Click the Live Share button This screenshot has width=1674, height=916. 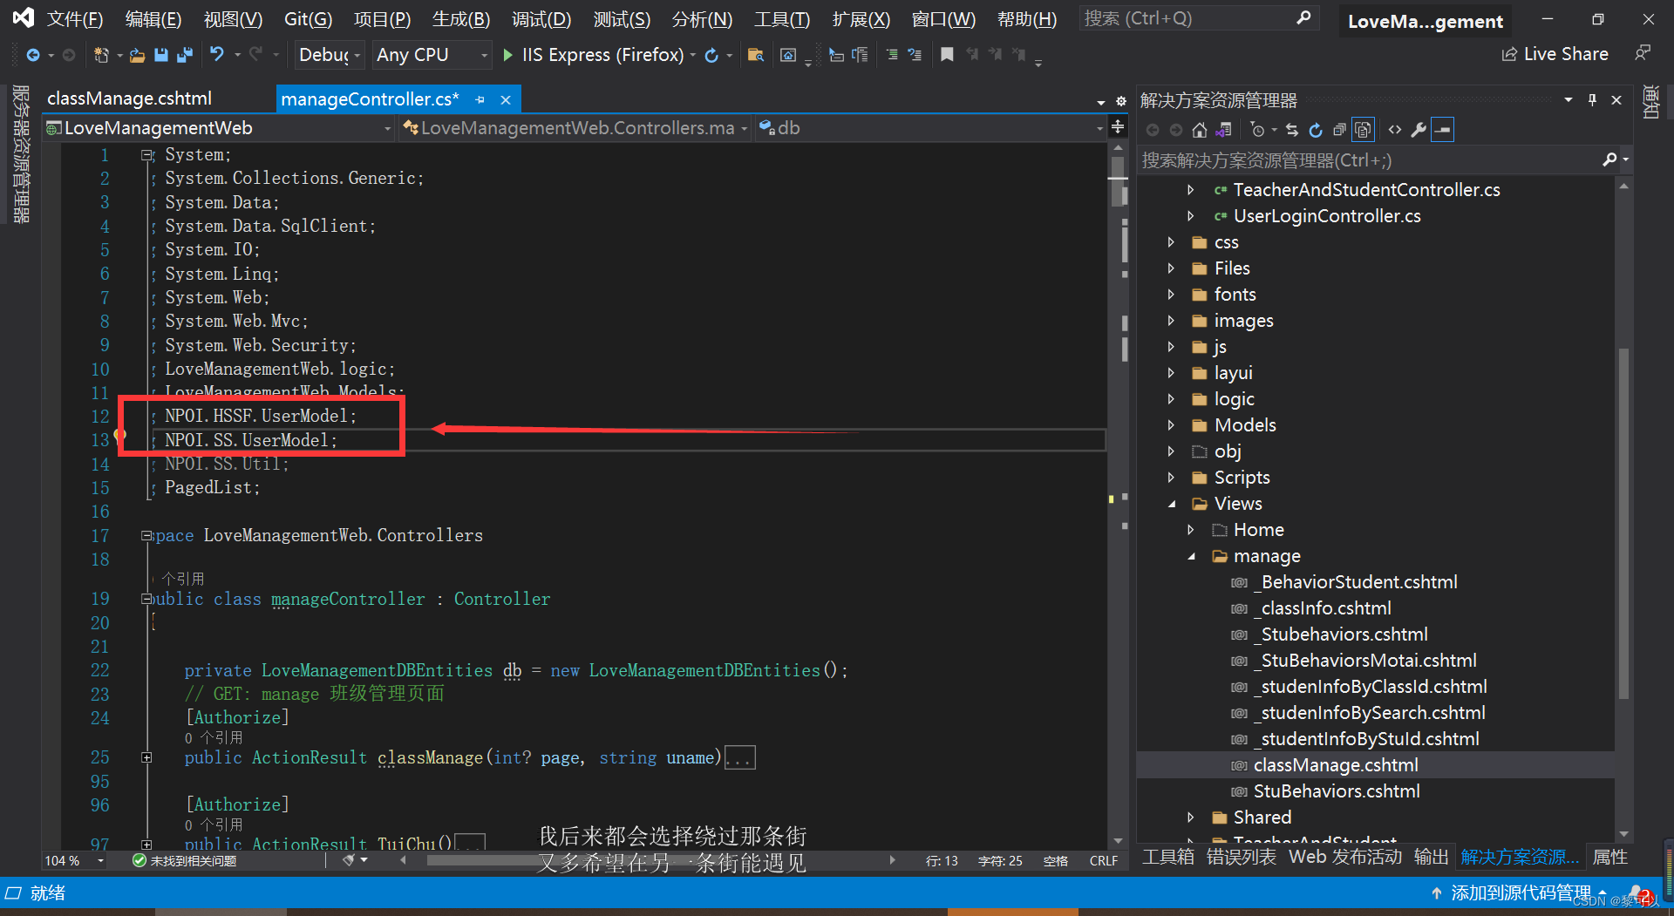[1555, 54]
